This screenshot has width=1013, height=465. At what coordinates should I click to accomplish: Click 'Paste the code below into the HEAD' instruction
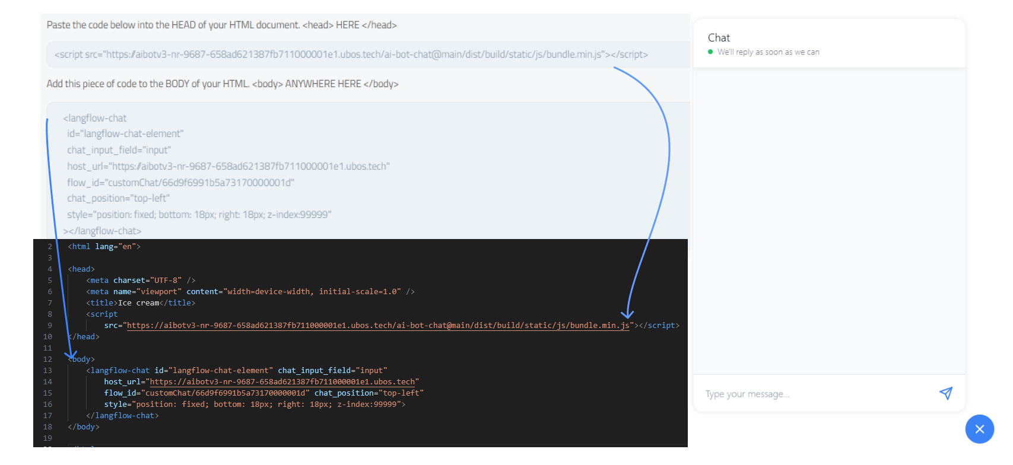point(222,25)
